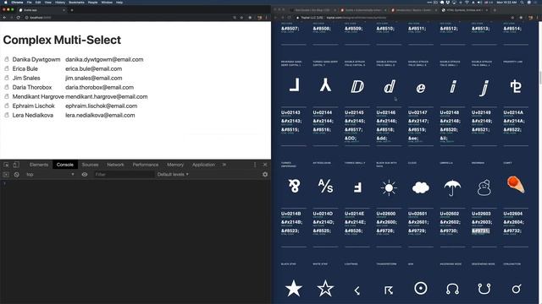Switch to the Sources tab in DevTools
The image size is (542, 304).
(90, 165)
